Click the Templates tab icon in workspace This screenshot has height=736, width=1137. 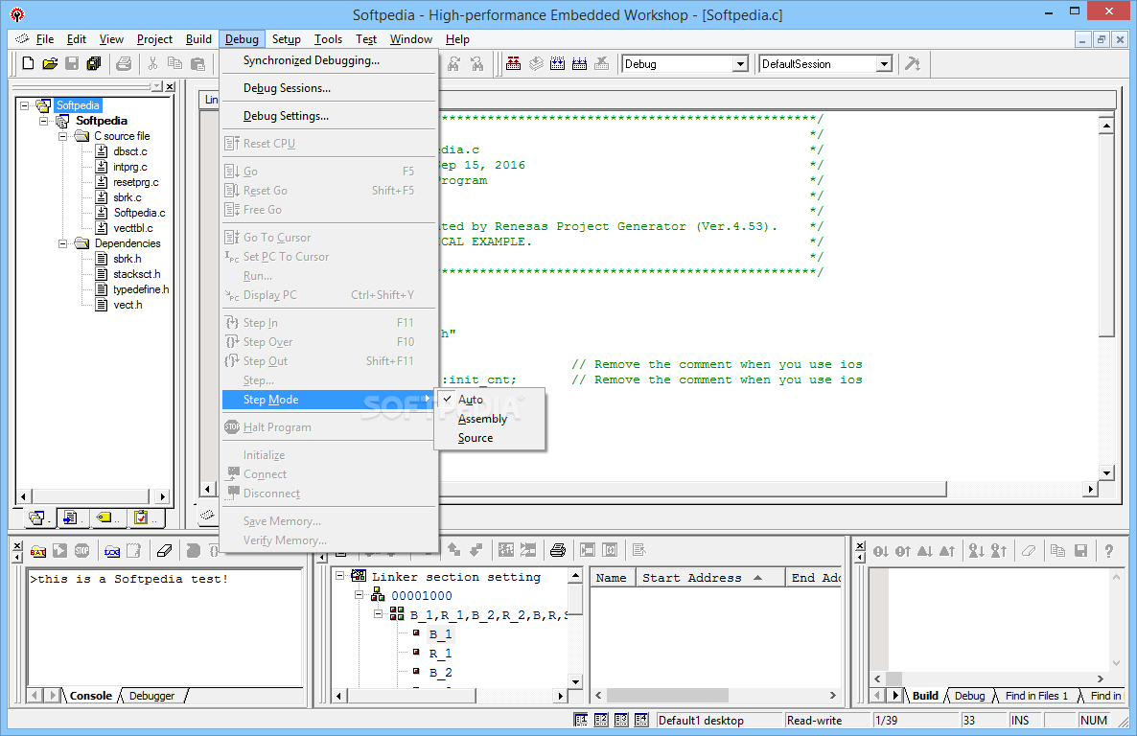tap(70, 517)
